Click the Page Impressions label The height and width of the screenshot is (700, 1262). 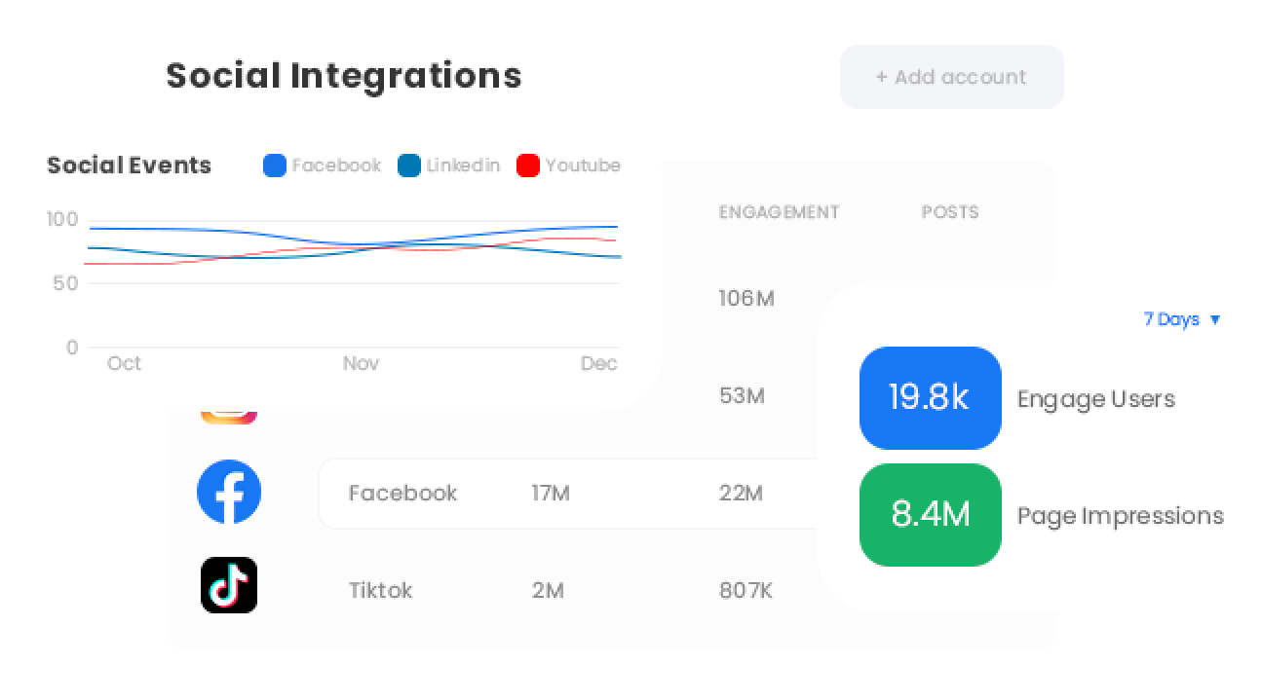point(1120,516)
